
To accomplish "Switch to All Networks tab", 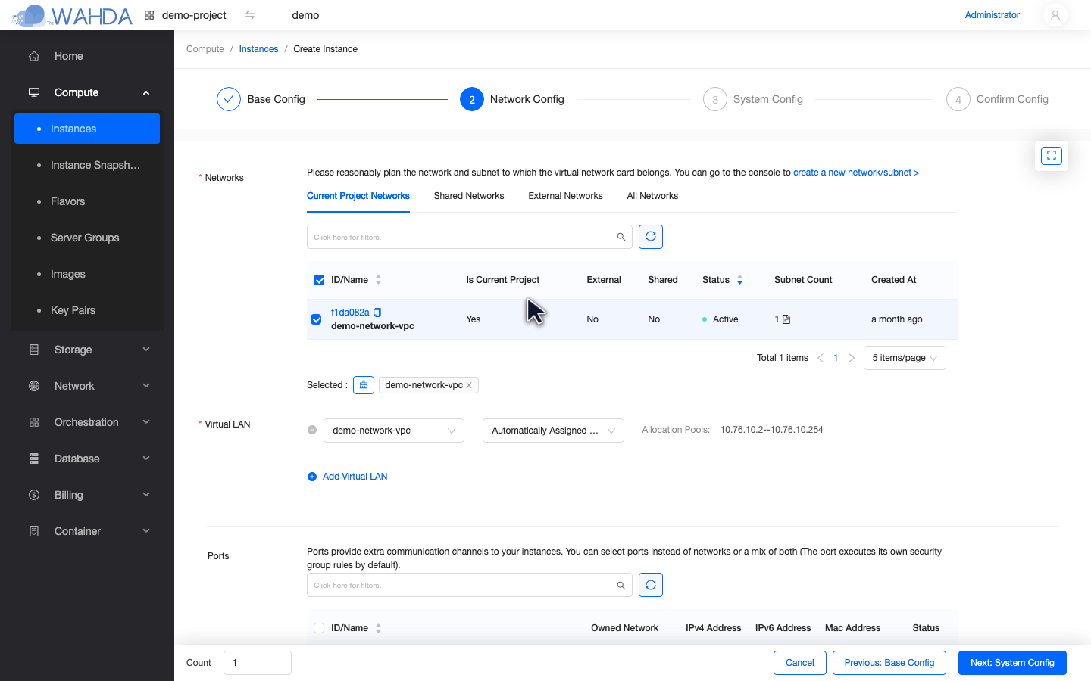I will click(x=652, y=196).
